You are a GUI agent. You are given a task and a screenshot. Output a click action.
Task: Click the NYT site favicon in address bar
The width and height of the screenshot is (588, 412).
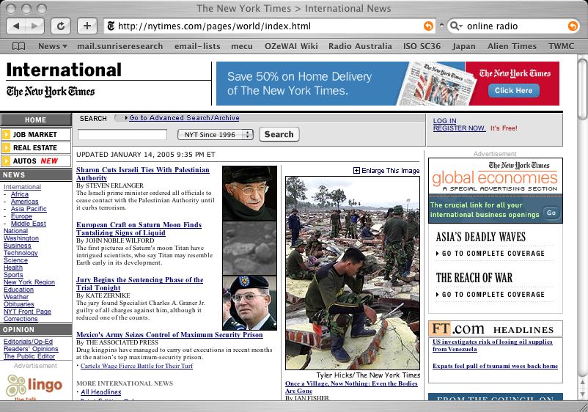(111, 26)
